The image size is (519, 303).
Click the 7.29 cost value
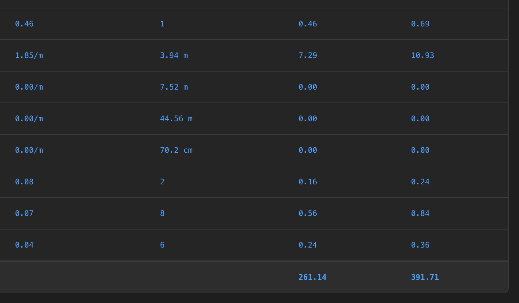[308, 55]
